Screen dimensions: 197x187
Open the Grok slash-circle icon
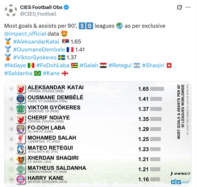(179, 7)
